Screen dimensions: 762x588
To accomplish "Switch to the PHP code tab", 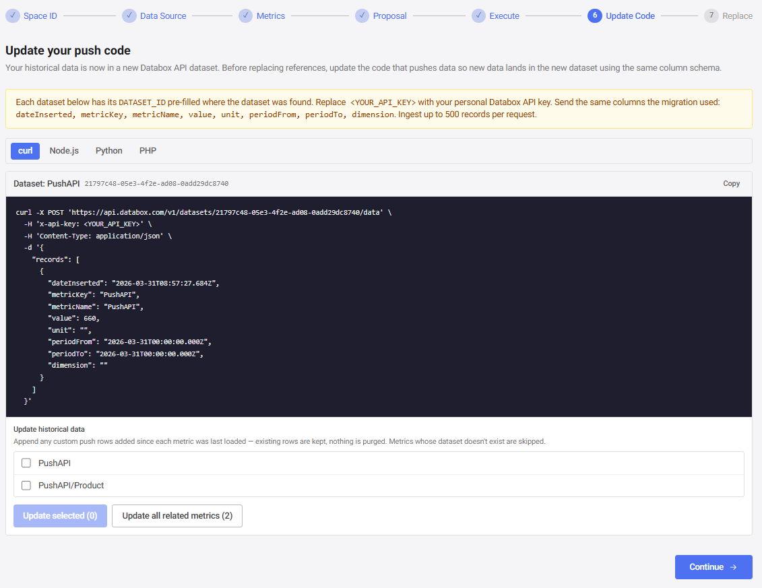I will pyautogui.click(x=148, y=151).
